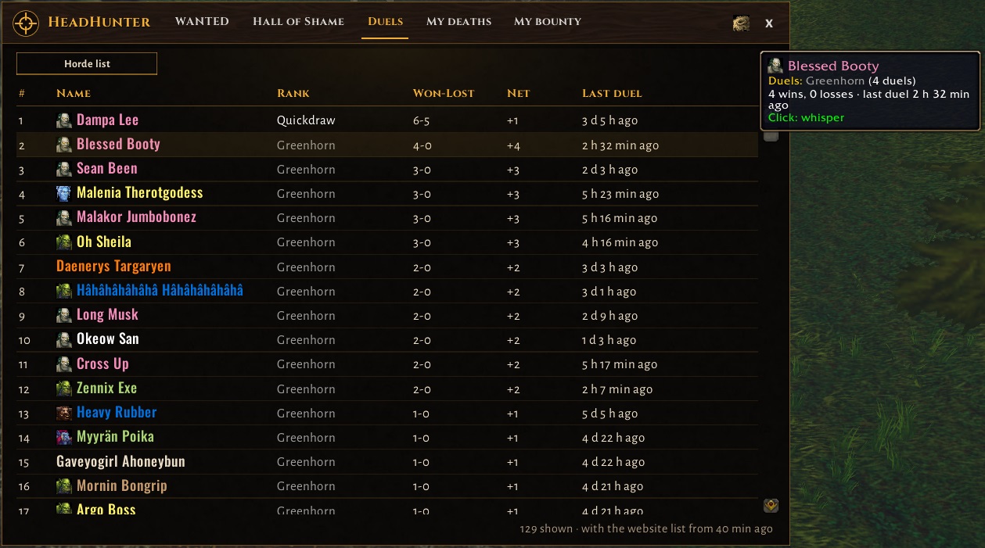This screenshot has width=985, height=548.
Task: Open the My deaths tab
Action: point(459,21)
